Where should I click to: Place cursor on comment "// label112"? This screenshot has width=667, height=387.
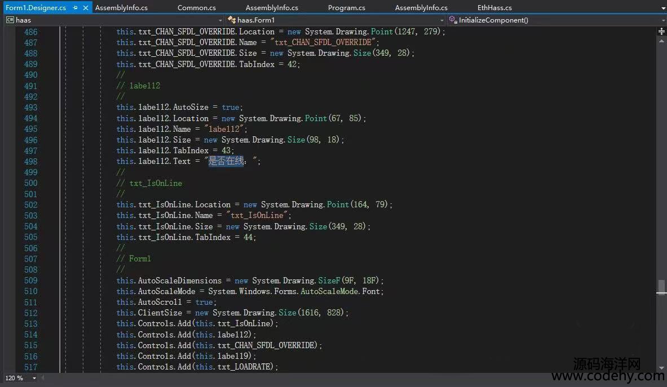[138, 86]
